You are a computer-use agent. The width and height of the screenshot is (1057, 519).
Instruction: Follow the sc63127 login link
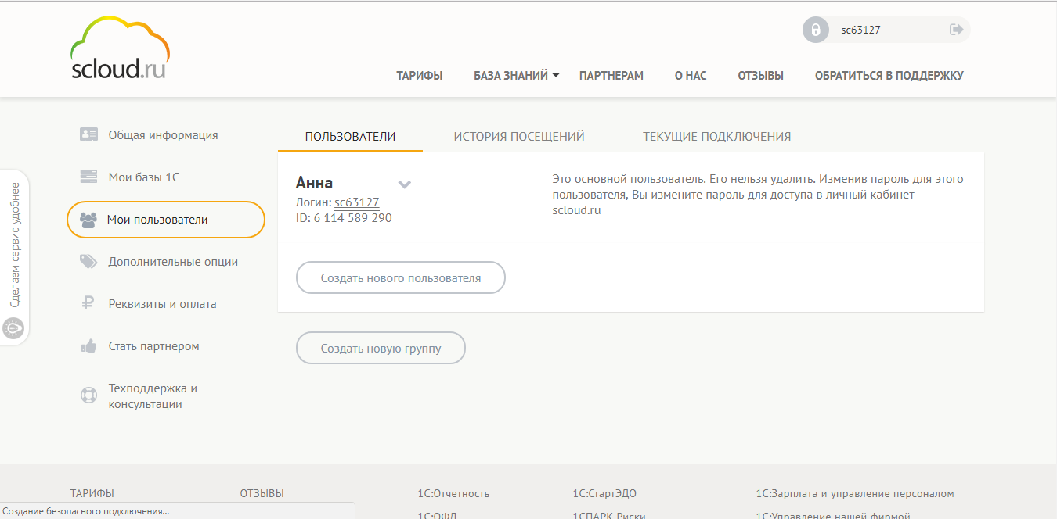356,202
